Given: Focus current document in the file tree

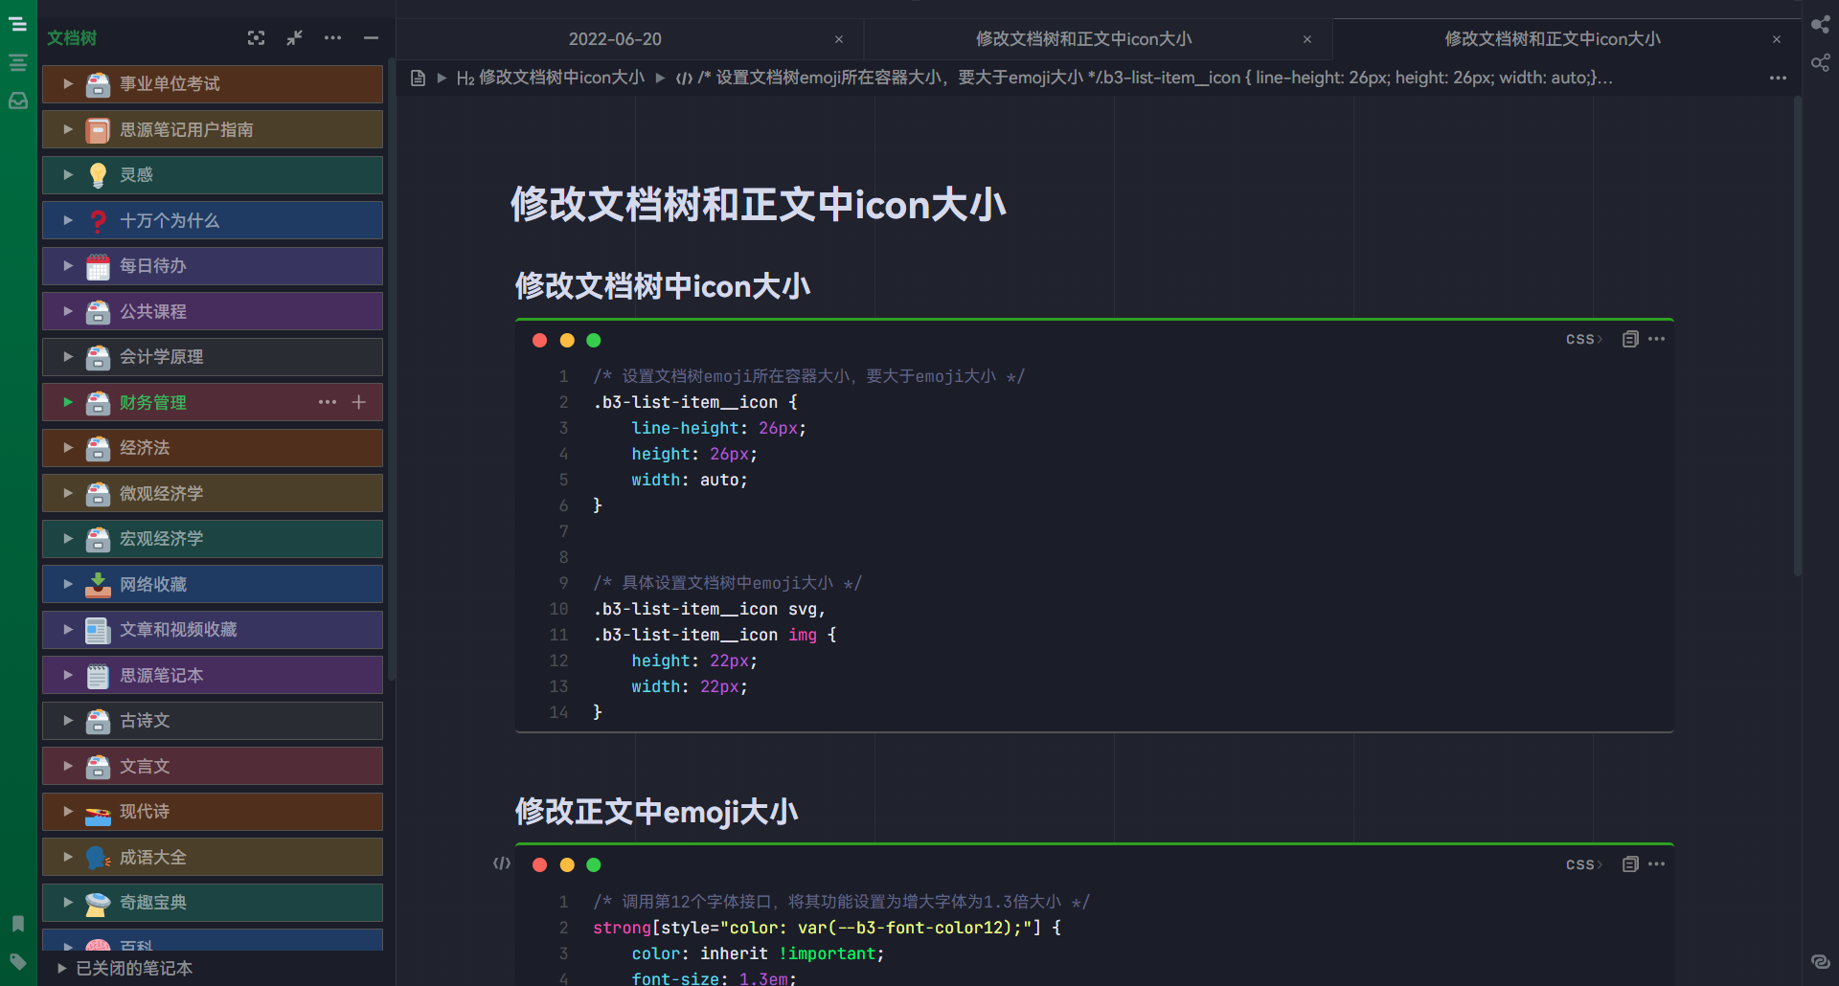Looking at the screenshot, I should [256, 38].
